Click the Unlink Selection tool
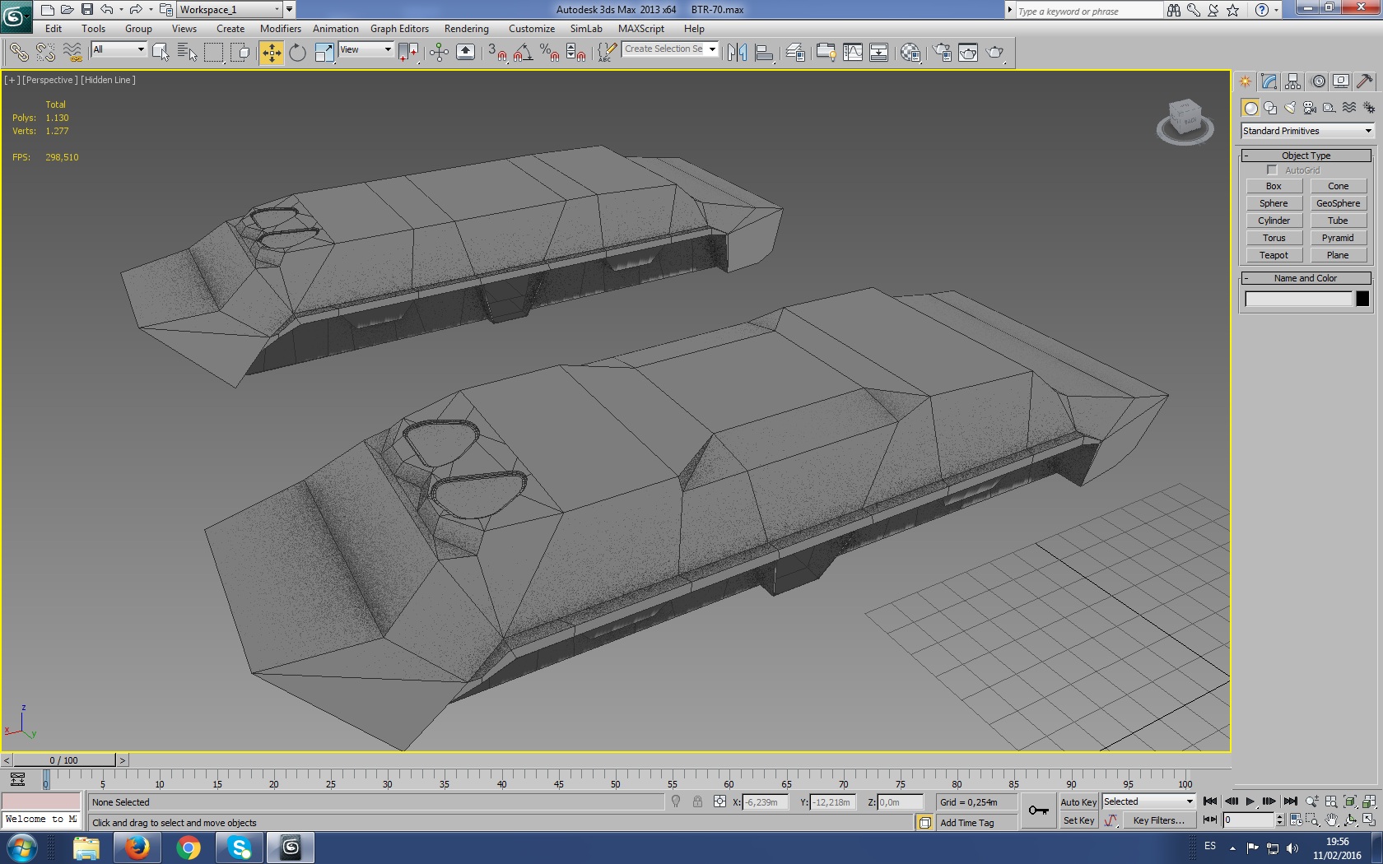 [x=45, y=53]
